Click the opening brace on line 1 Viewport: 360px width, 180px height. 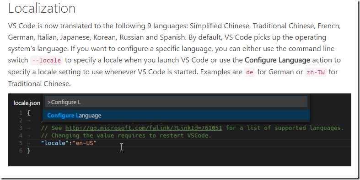tap(28, 113)
